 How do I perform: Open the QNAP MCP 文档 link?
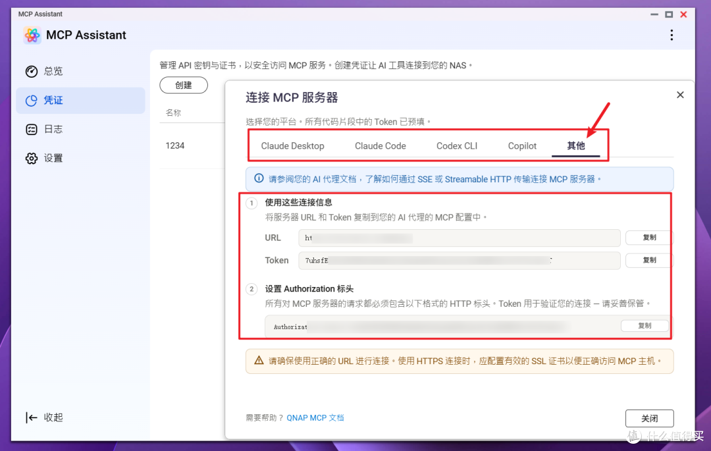tap(315, 418)
